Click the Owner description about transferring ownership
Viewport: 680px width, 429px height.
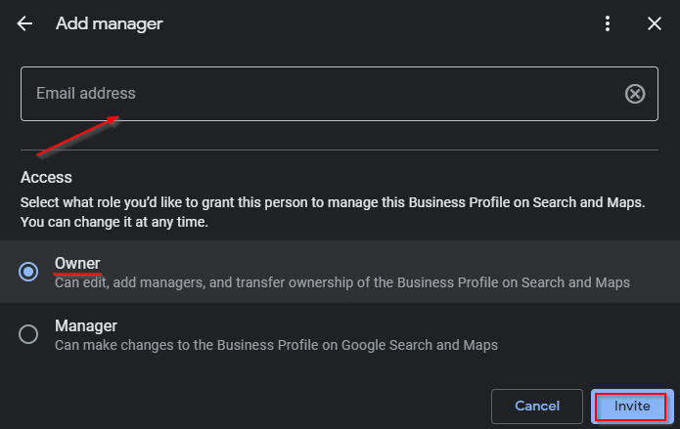tap(341, 282)
